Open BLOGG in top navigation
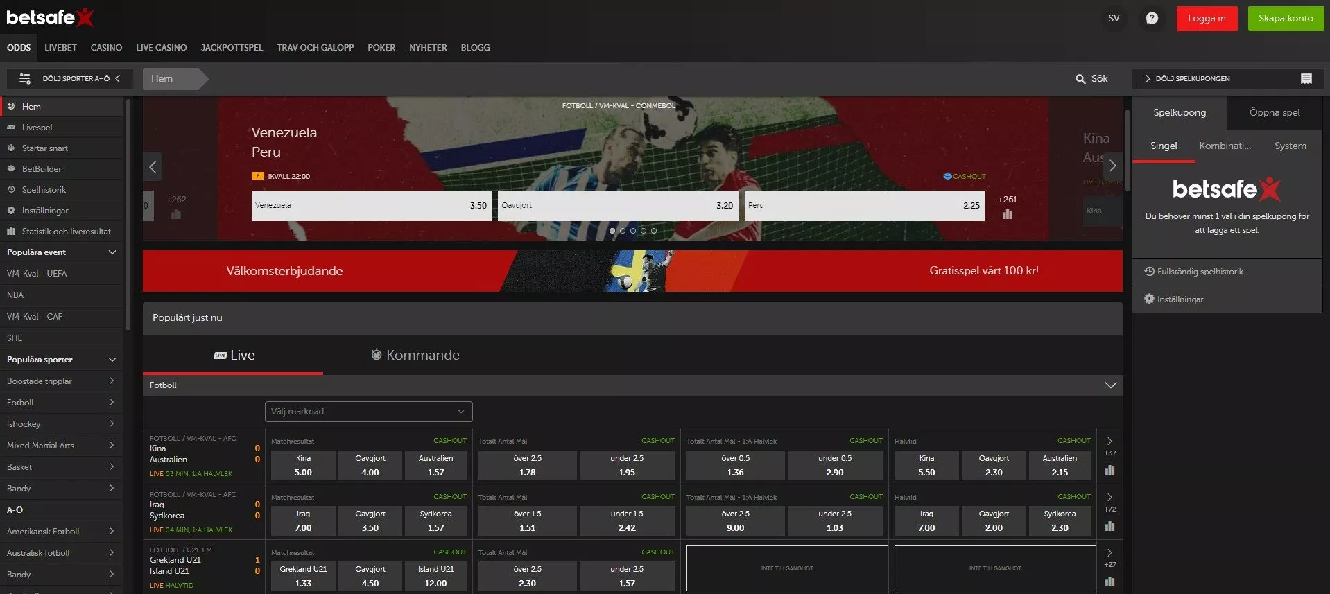The image size is (1330, 594). pos(475,48)
